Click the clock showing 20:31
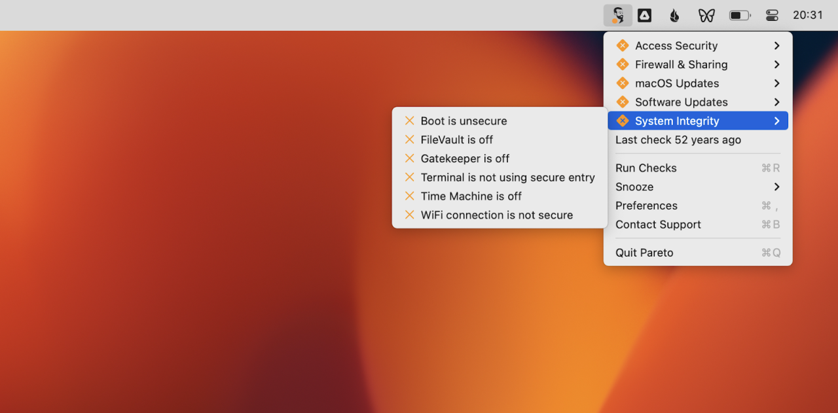The image size is (838, 413). [808, 15]
